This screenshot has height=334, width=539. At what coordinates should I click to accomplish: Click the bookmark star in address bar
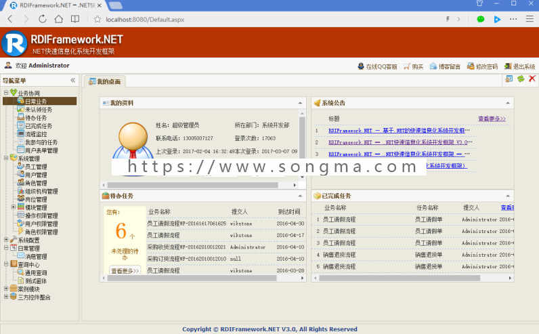click(98, 19)
